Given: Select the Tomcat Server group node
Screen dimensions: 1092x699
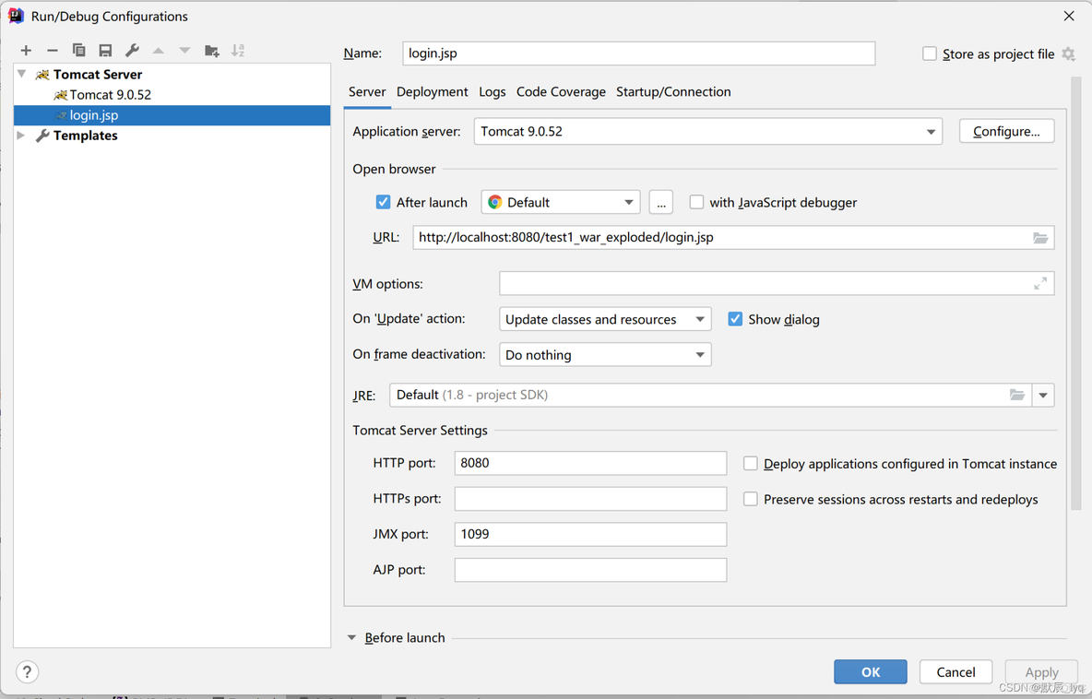Looking at the screenshot, I should click(x=98, y=74).
